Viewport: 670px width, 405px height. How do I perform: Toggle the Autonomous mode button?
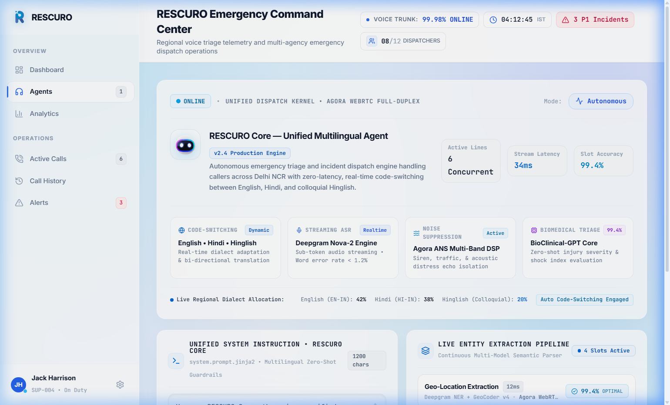[601, 101]
